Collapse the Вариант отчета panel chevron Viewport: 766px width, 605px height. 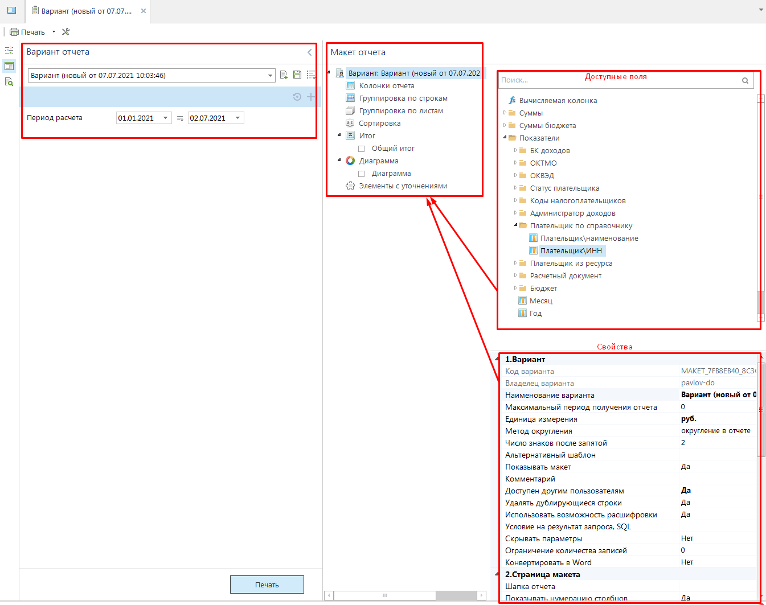tap(310, 52)
